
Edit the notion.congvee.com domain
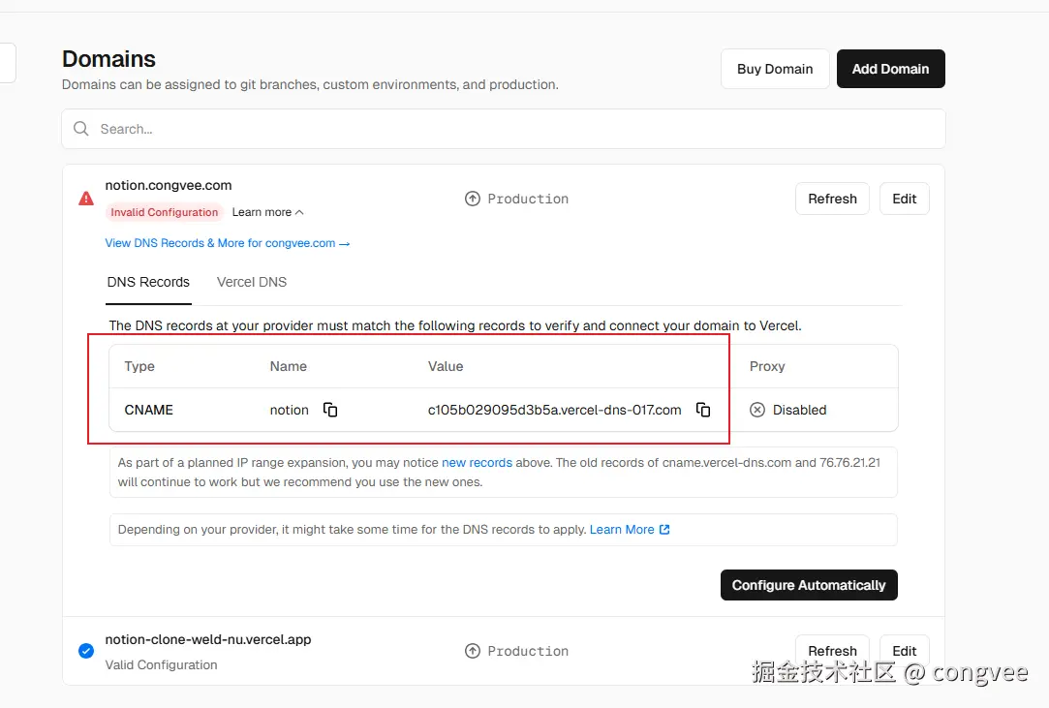(904, 199)
